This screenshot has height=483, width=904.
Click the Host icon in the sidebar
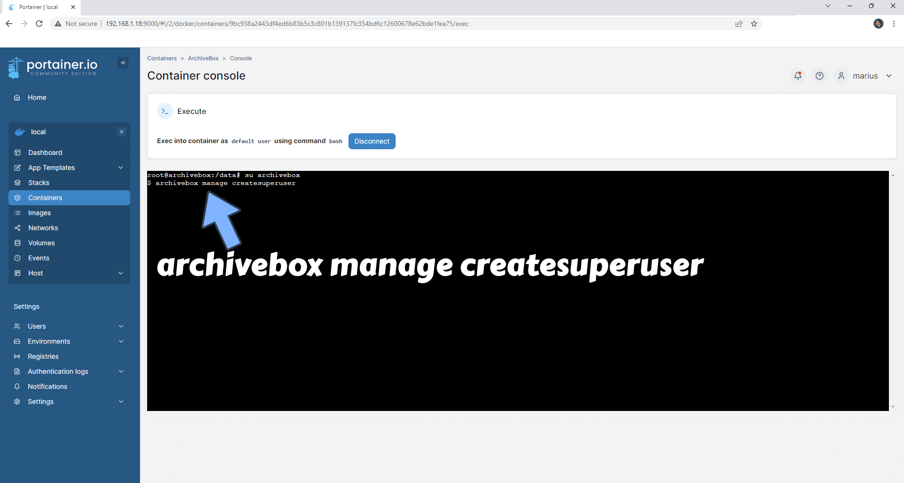17,273
